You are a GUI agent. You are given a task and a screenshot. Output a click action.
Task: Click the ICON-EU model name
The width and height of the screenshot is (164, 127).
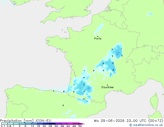click(43, 121)
